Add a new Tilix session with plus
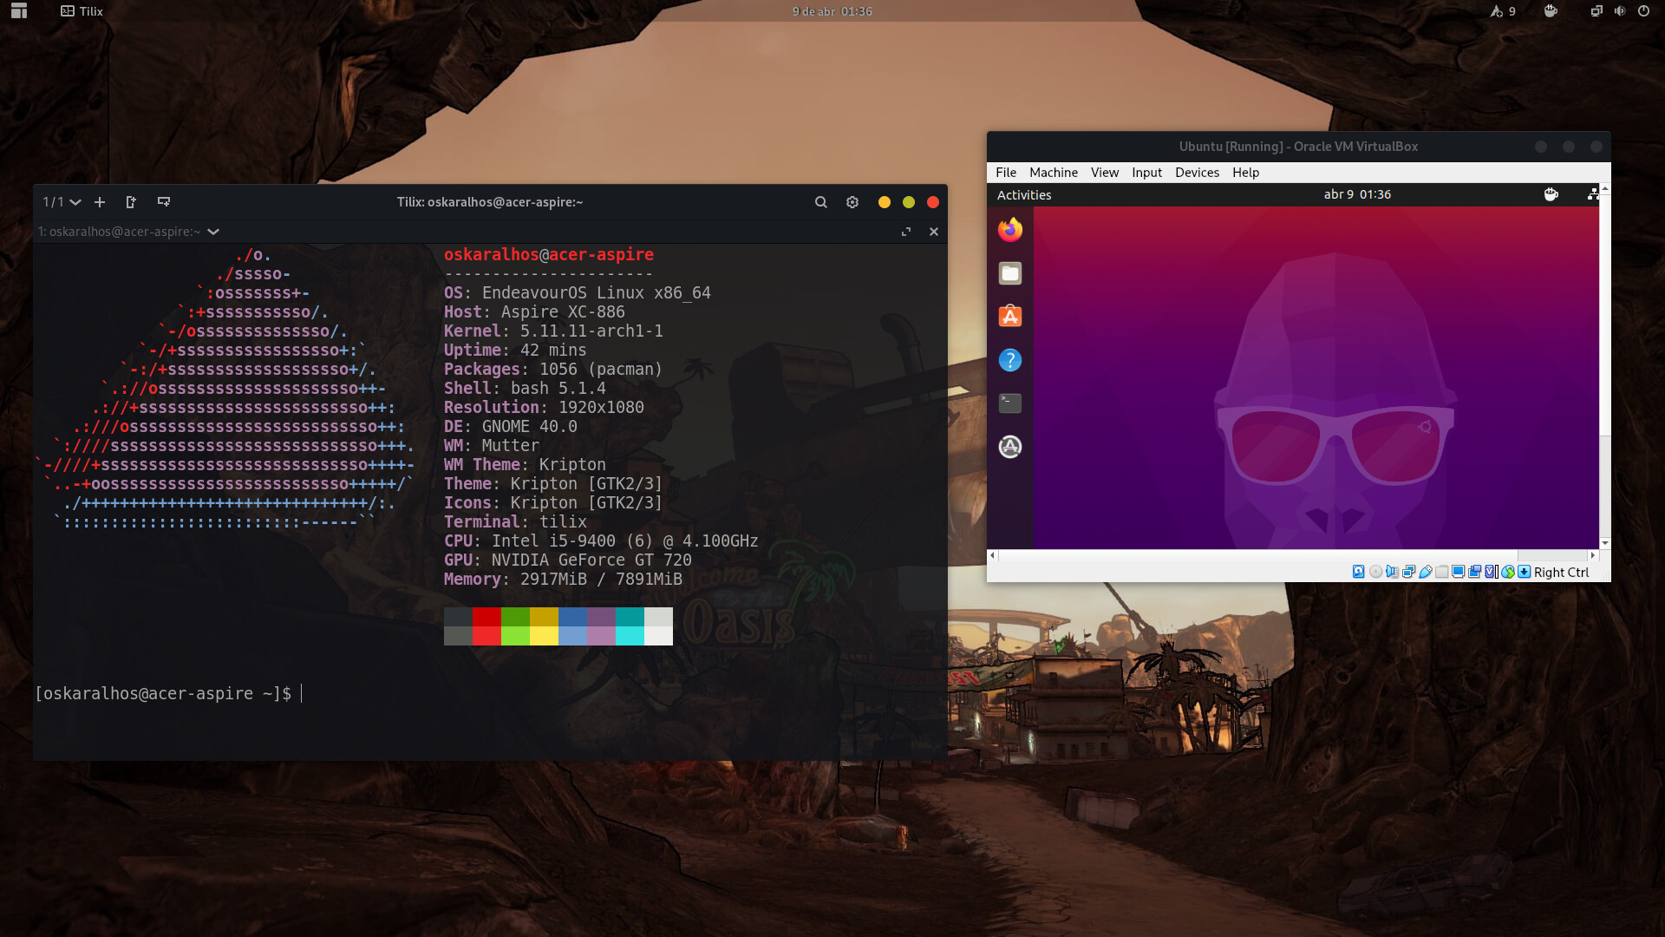The width and height of the screenshot is (1665, 937). tap(100, 202)
